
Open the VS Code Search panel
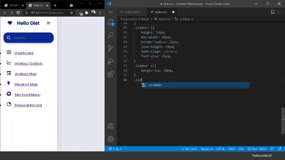[111, 35]
